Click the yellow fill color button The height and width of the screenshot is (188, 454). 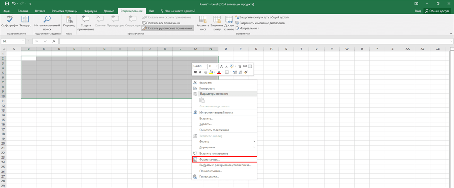pyautogui.click(x=211, y=72)
